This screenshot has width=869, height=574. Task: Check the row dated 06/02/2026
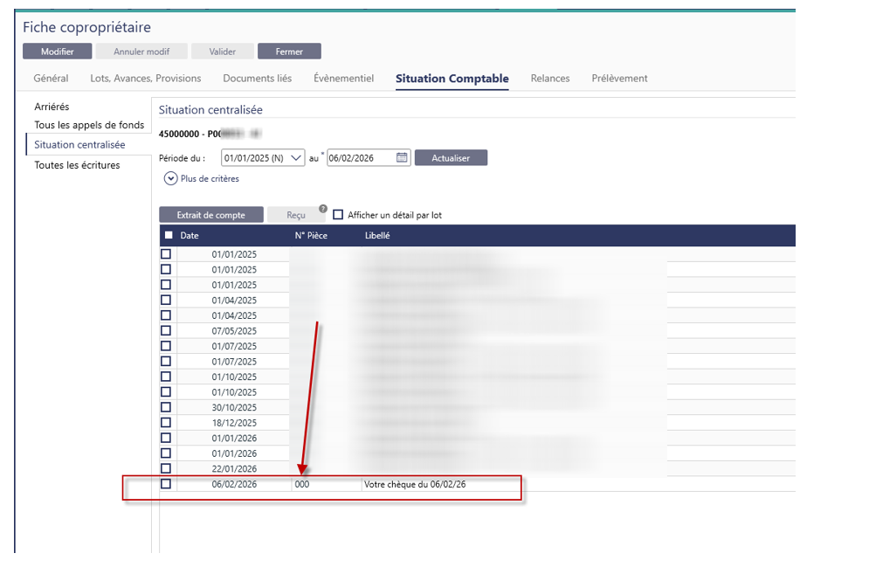166,484
